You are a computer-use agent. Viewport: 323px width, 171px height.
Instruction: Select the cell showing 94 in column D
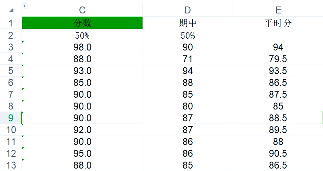[187, 71]
